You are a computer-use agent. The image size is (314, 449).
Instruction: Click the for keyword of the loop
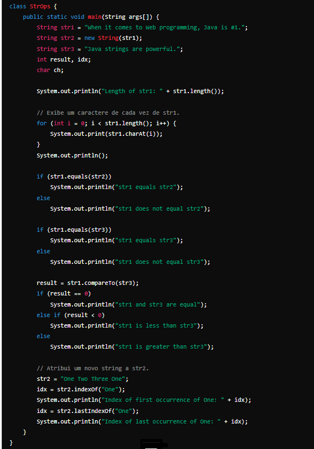tap(42, 124)
